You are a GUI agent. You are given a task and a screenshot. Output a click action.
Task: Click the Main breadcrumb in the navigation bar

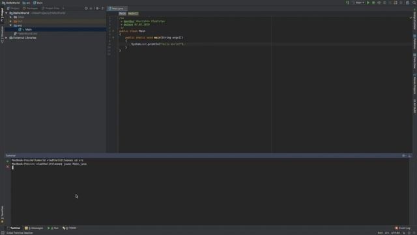(38, 3)
